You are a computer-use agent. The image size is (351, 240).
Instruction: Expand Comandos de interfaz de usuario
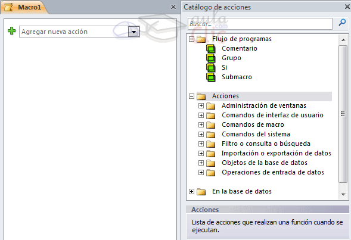tap(201, 116)
